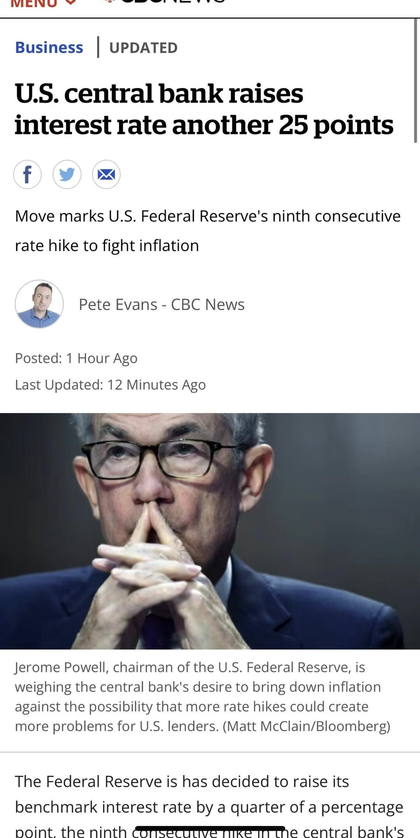Screen dimensions: 420x838
Task: Click the vertical scrollbar on right edge
Action: [x=415, y=81]
